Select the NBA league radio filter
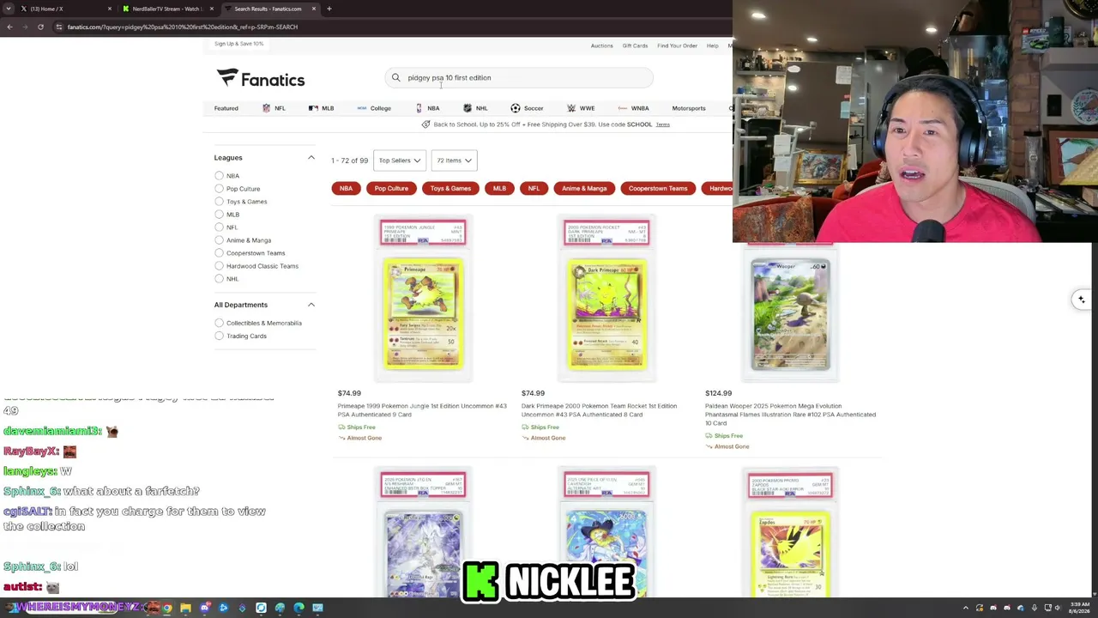The width and height of the screenshot is (1098, 618). [x=219, y=176]
